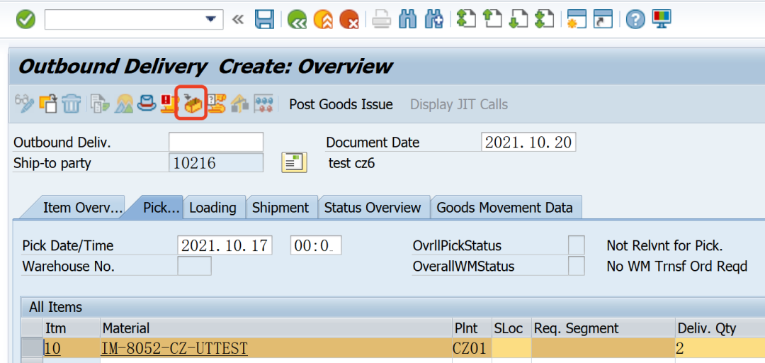Click the SLoc cell for item 10
Screen dimensions: 765x363
(511, 348)
